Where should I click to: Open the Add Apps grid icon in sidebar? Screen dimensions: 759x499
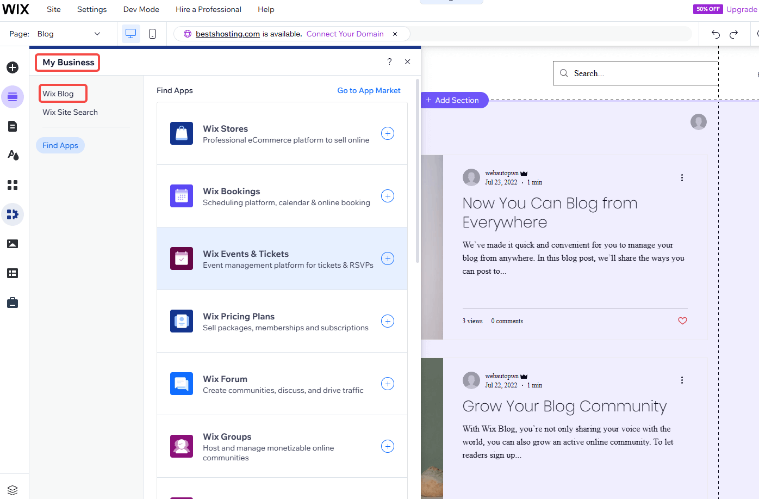(13, 185)
